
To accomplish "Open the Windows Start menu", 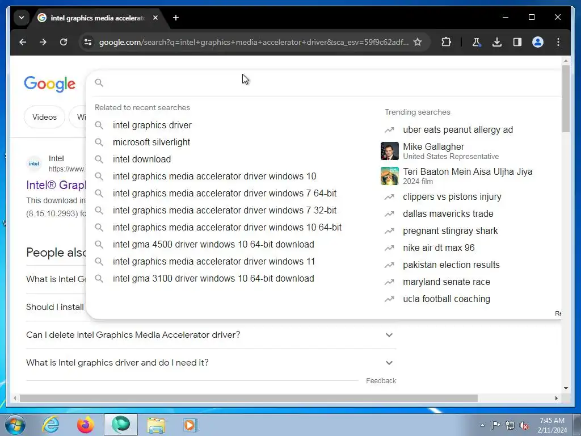I will tap(15, 425).
